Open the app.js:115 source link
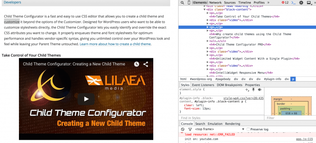 tap(304, 139)
